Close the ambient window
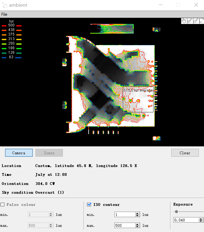The image size is (204, 232). coord(196,5)
